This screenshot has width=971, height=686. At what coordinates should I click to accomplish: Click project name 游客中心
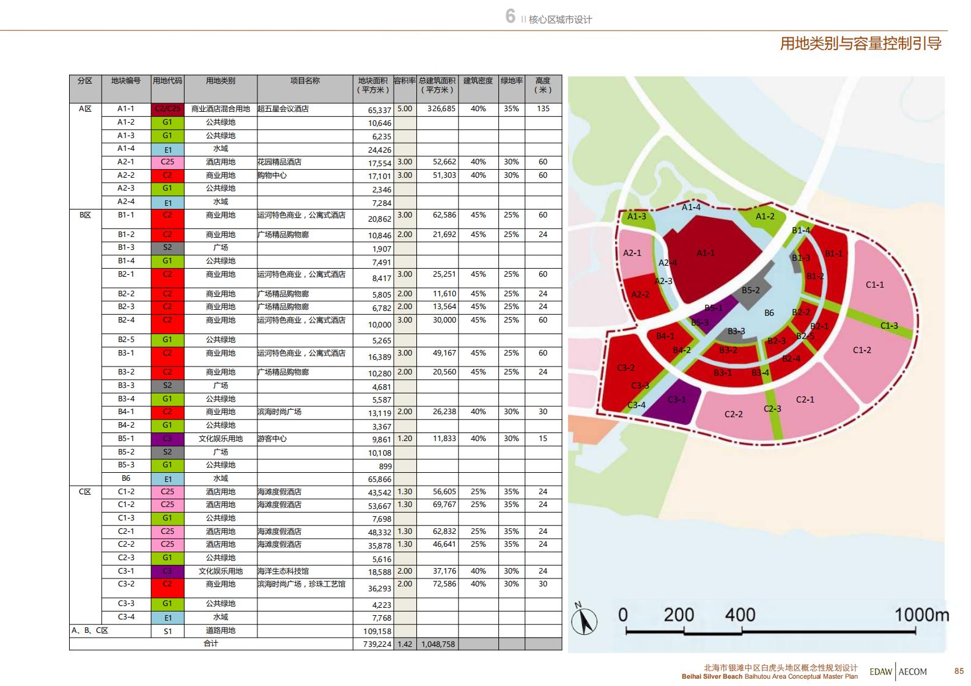[272, 439]
